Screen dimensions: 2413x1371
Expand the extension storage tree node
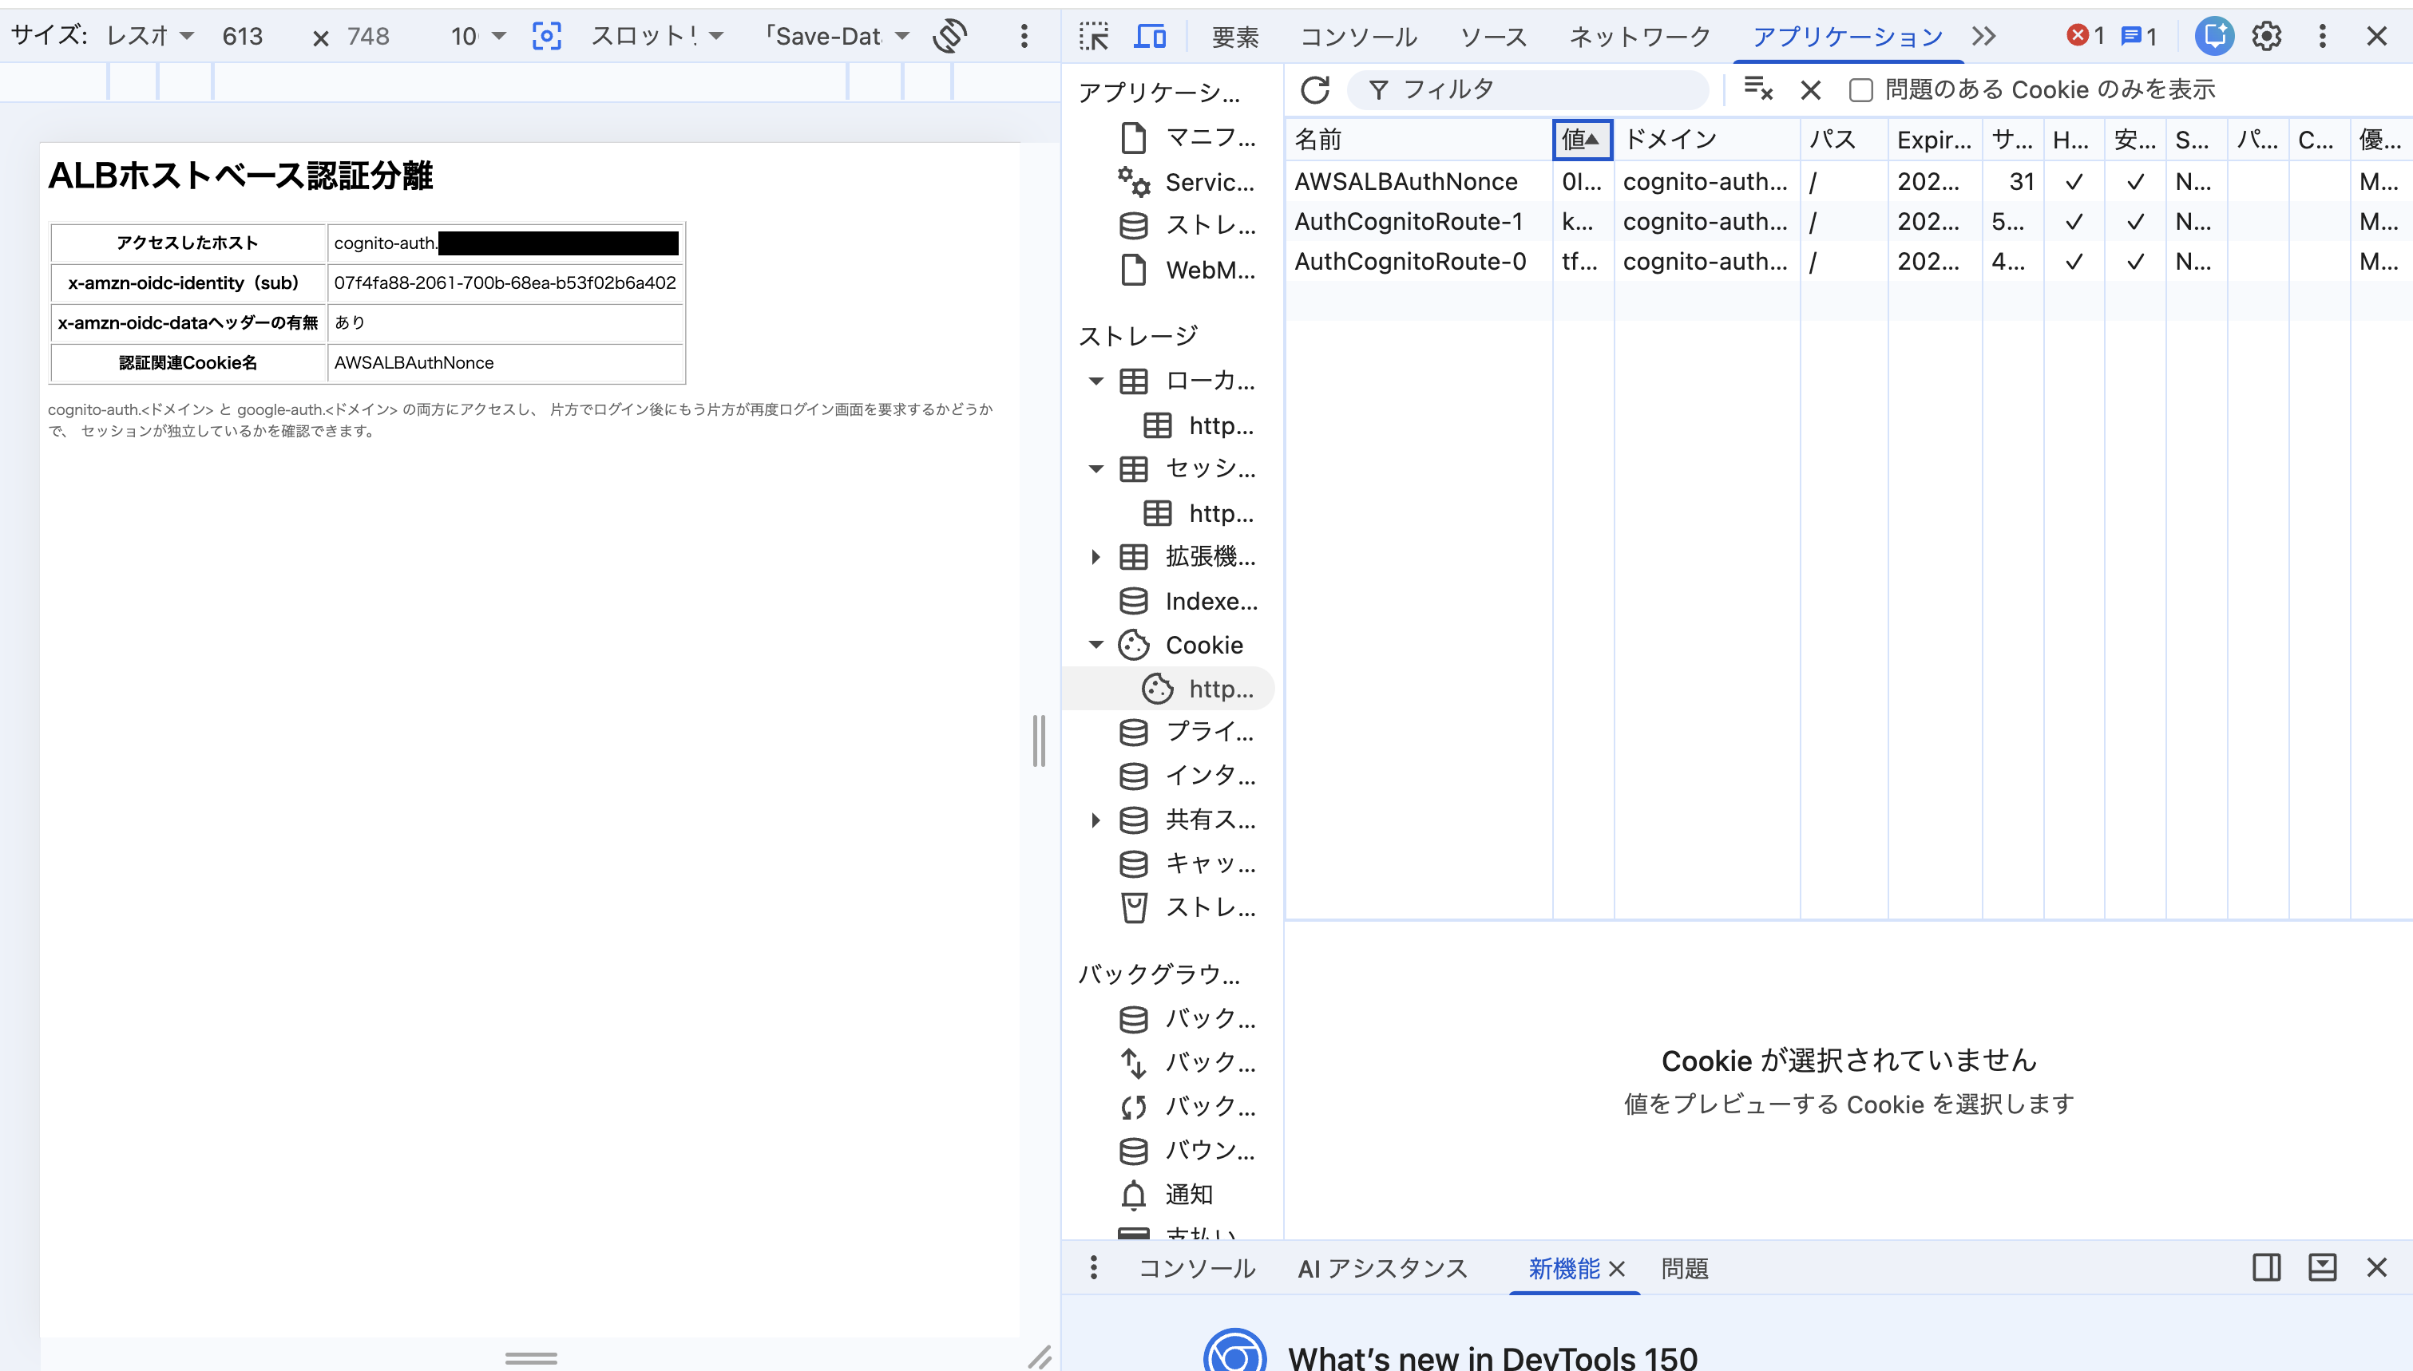[1096, 556]
